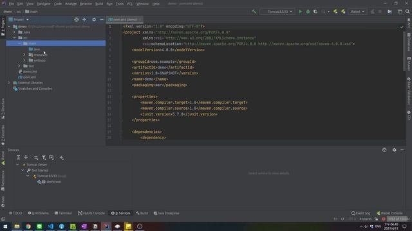Open Chrome from the Windows taskbar
This screenshot has height=231, width=412.
[28, 227]
